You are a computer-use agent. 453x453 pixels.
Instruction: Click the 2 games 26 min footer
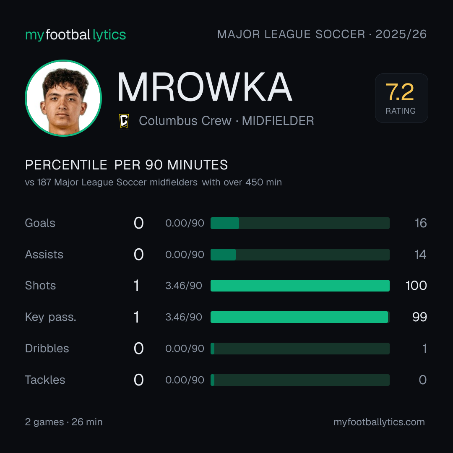[x=64, y=422]
